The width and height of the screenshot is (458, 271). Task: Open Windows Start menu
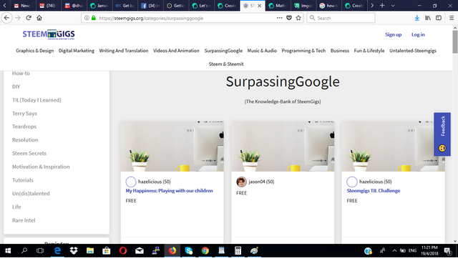point(8,250)
